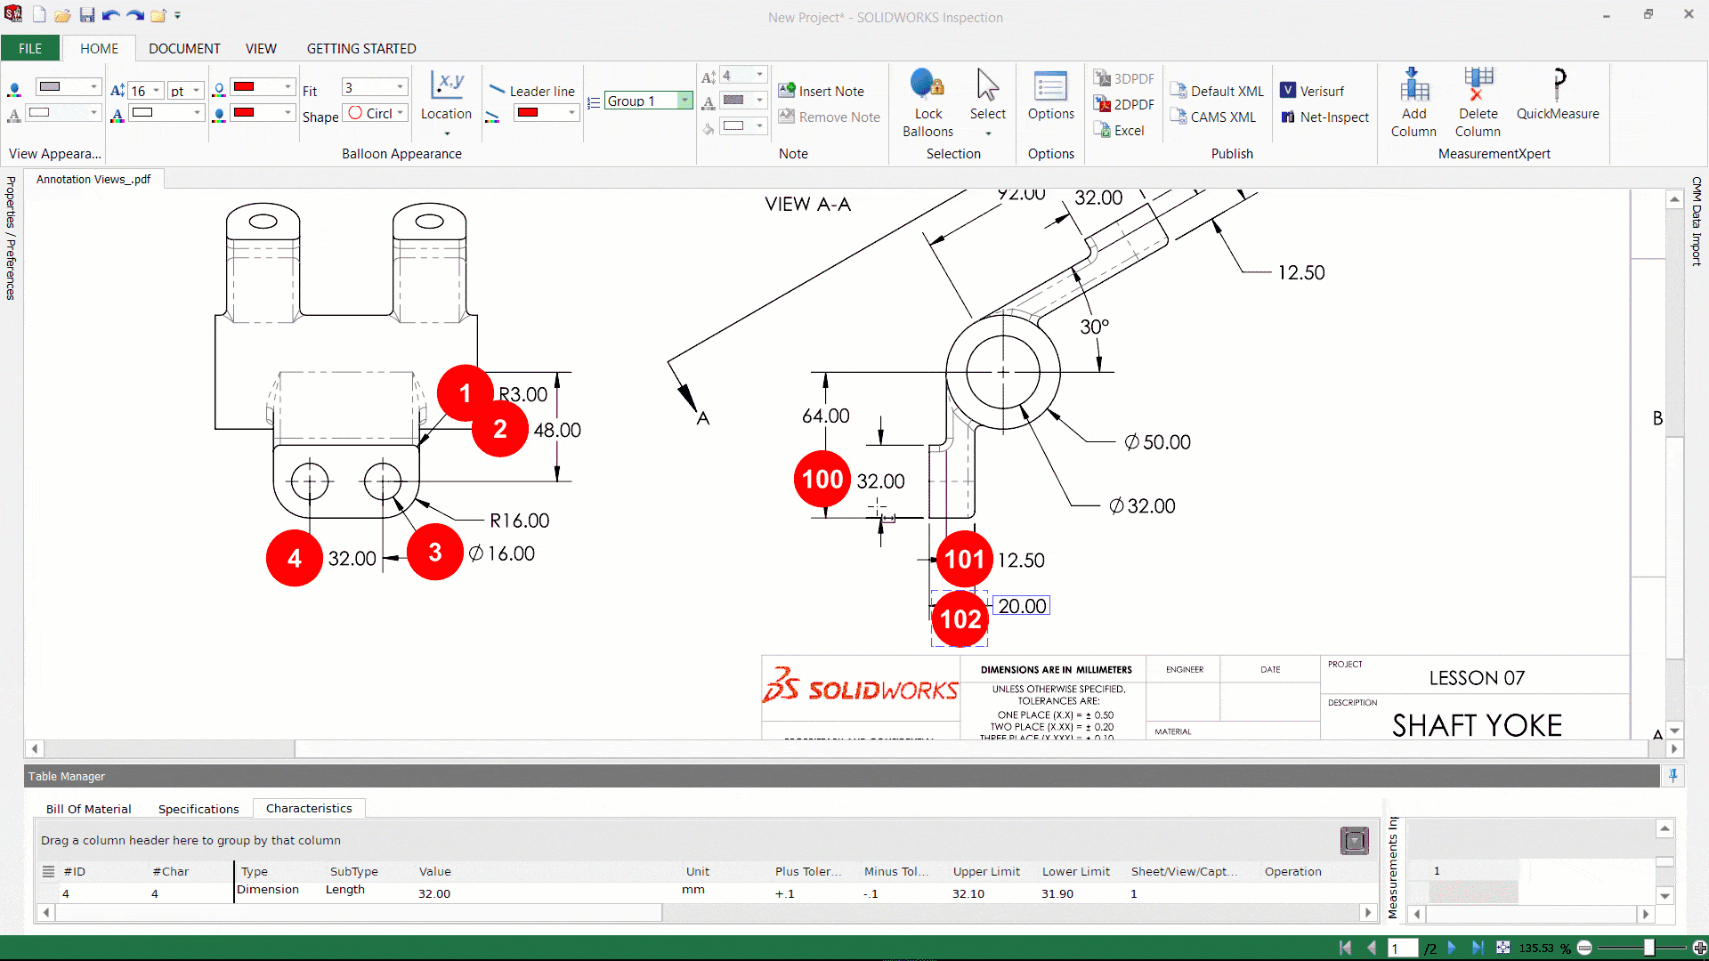Expand the CMM Data Import side panel
Screen dimensions: 1709x961
[1697, 221]
